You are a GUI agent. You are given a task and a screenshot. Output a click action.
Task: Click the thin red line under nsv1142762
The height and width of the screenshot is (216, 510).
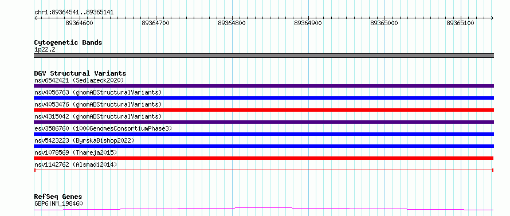coord(264,170)
